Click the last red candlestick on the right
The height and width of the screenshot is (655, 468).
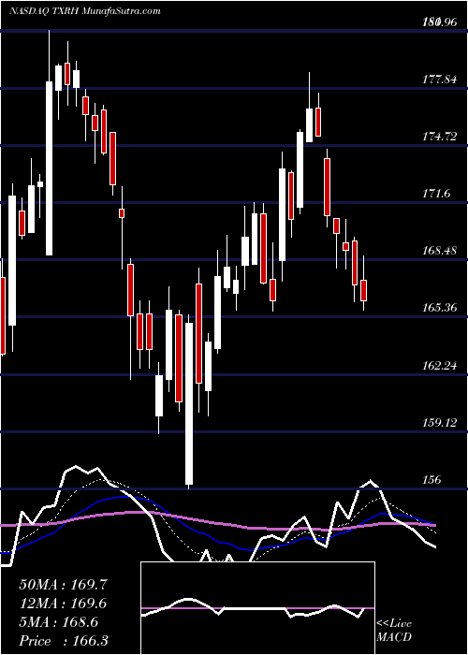click(363, 290)
